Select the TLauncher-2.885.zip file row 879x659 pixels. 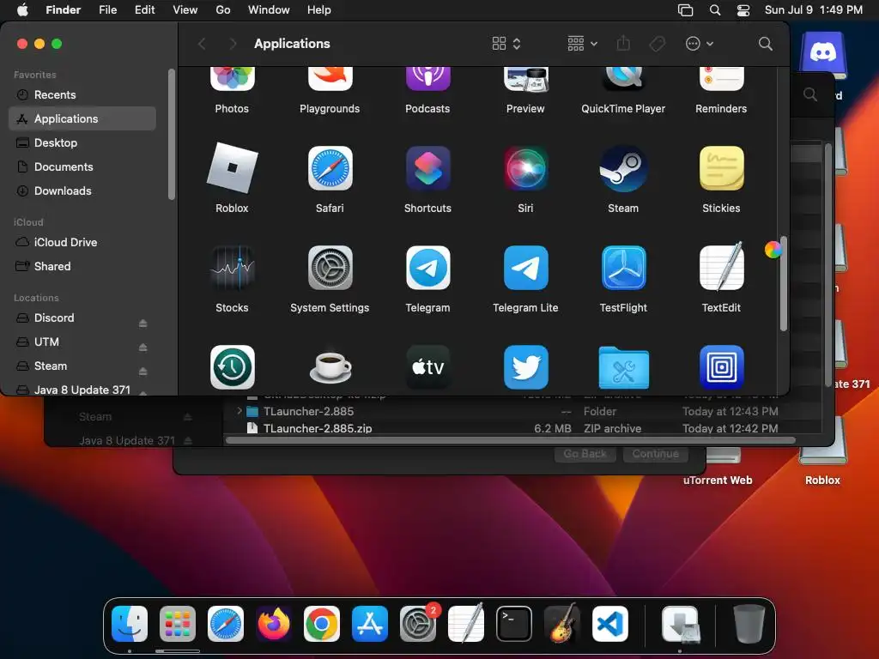point(523,428)
